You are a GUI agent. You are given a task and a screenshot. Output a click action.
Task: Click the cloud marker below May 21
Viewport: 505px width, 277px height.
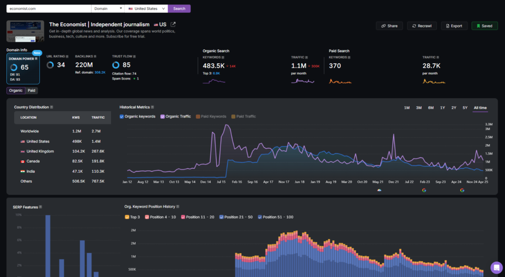coord(379,190)
